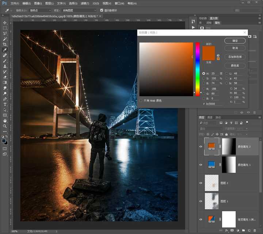
Task: Cancel the color picker with 取消
Action: [x=235, y=48]
